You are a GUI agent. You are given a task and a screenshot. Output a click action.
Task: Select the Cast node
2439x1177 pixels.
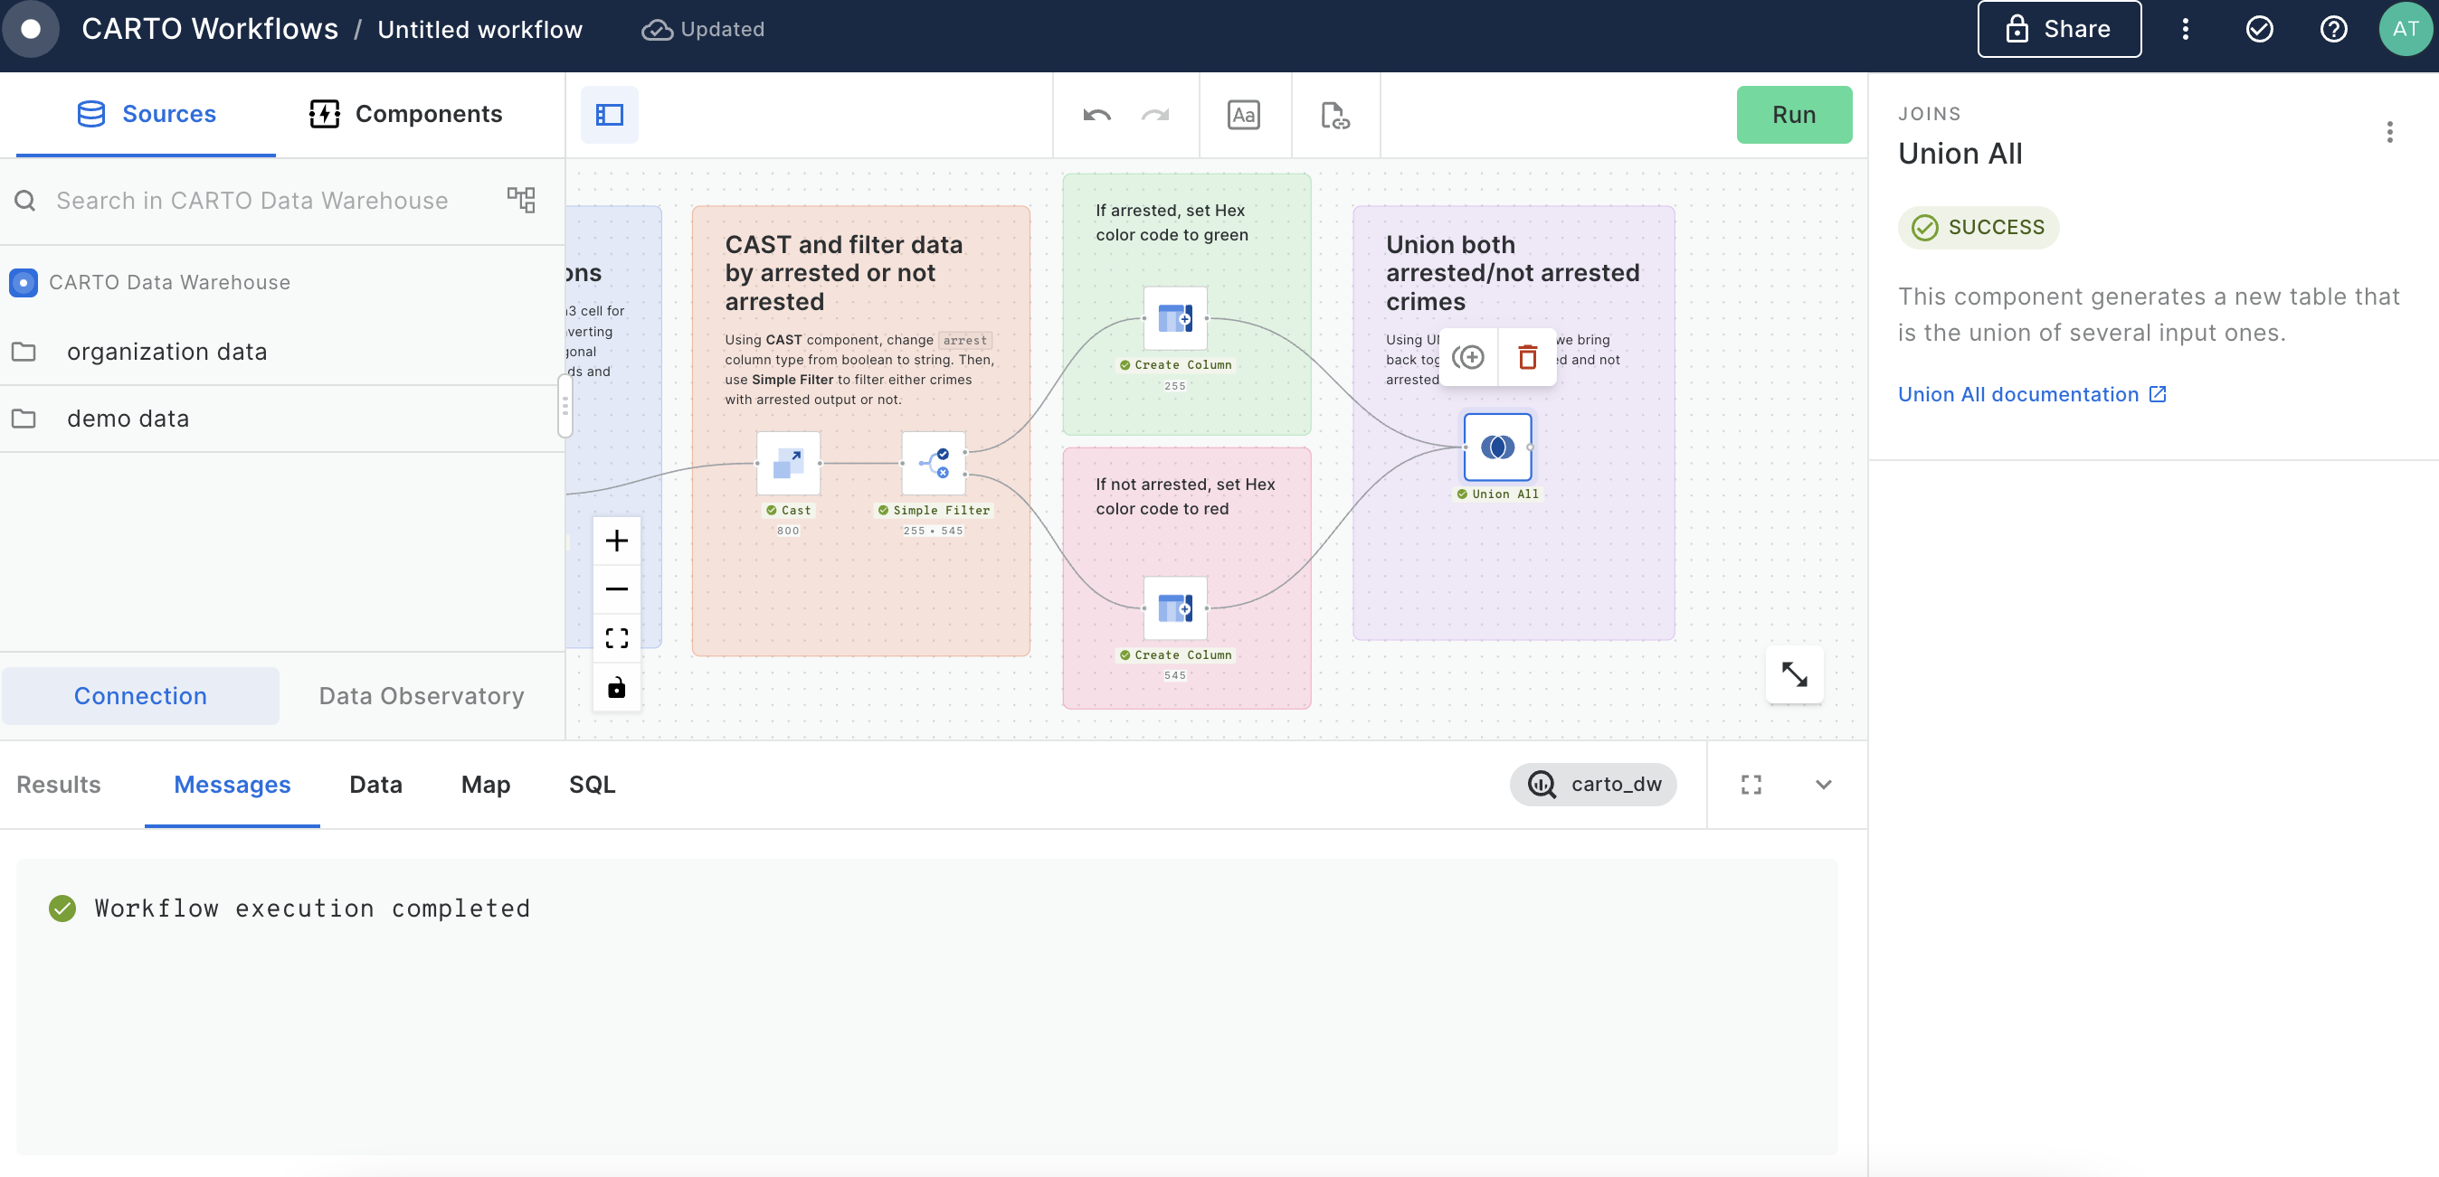pyautogui.click(x=788, y=463)
